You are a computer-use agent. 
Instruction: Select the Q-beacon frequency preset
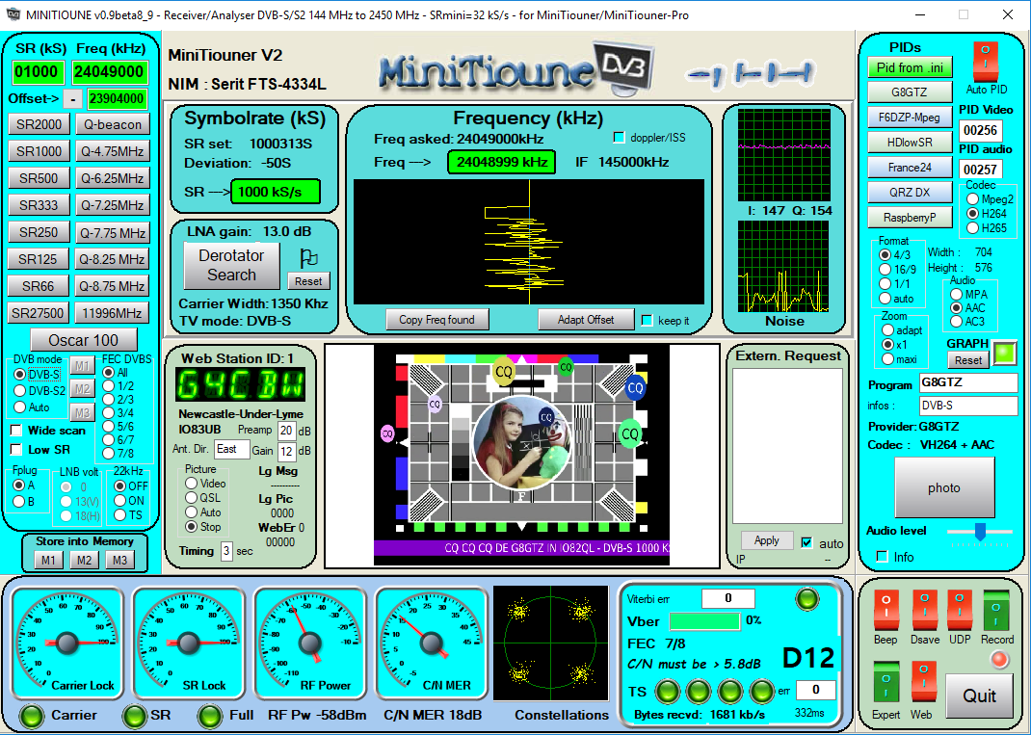click(x=112, y=124)
